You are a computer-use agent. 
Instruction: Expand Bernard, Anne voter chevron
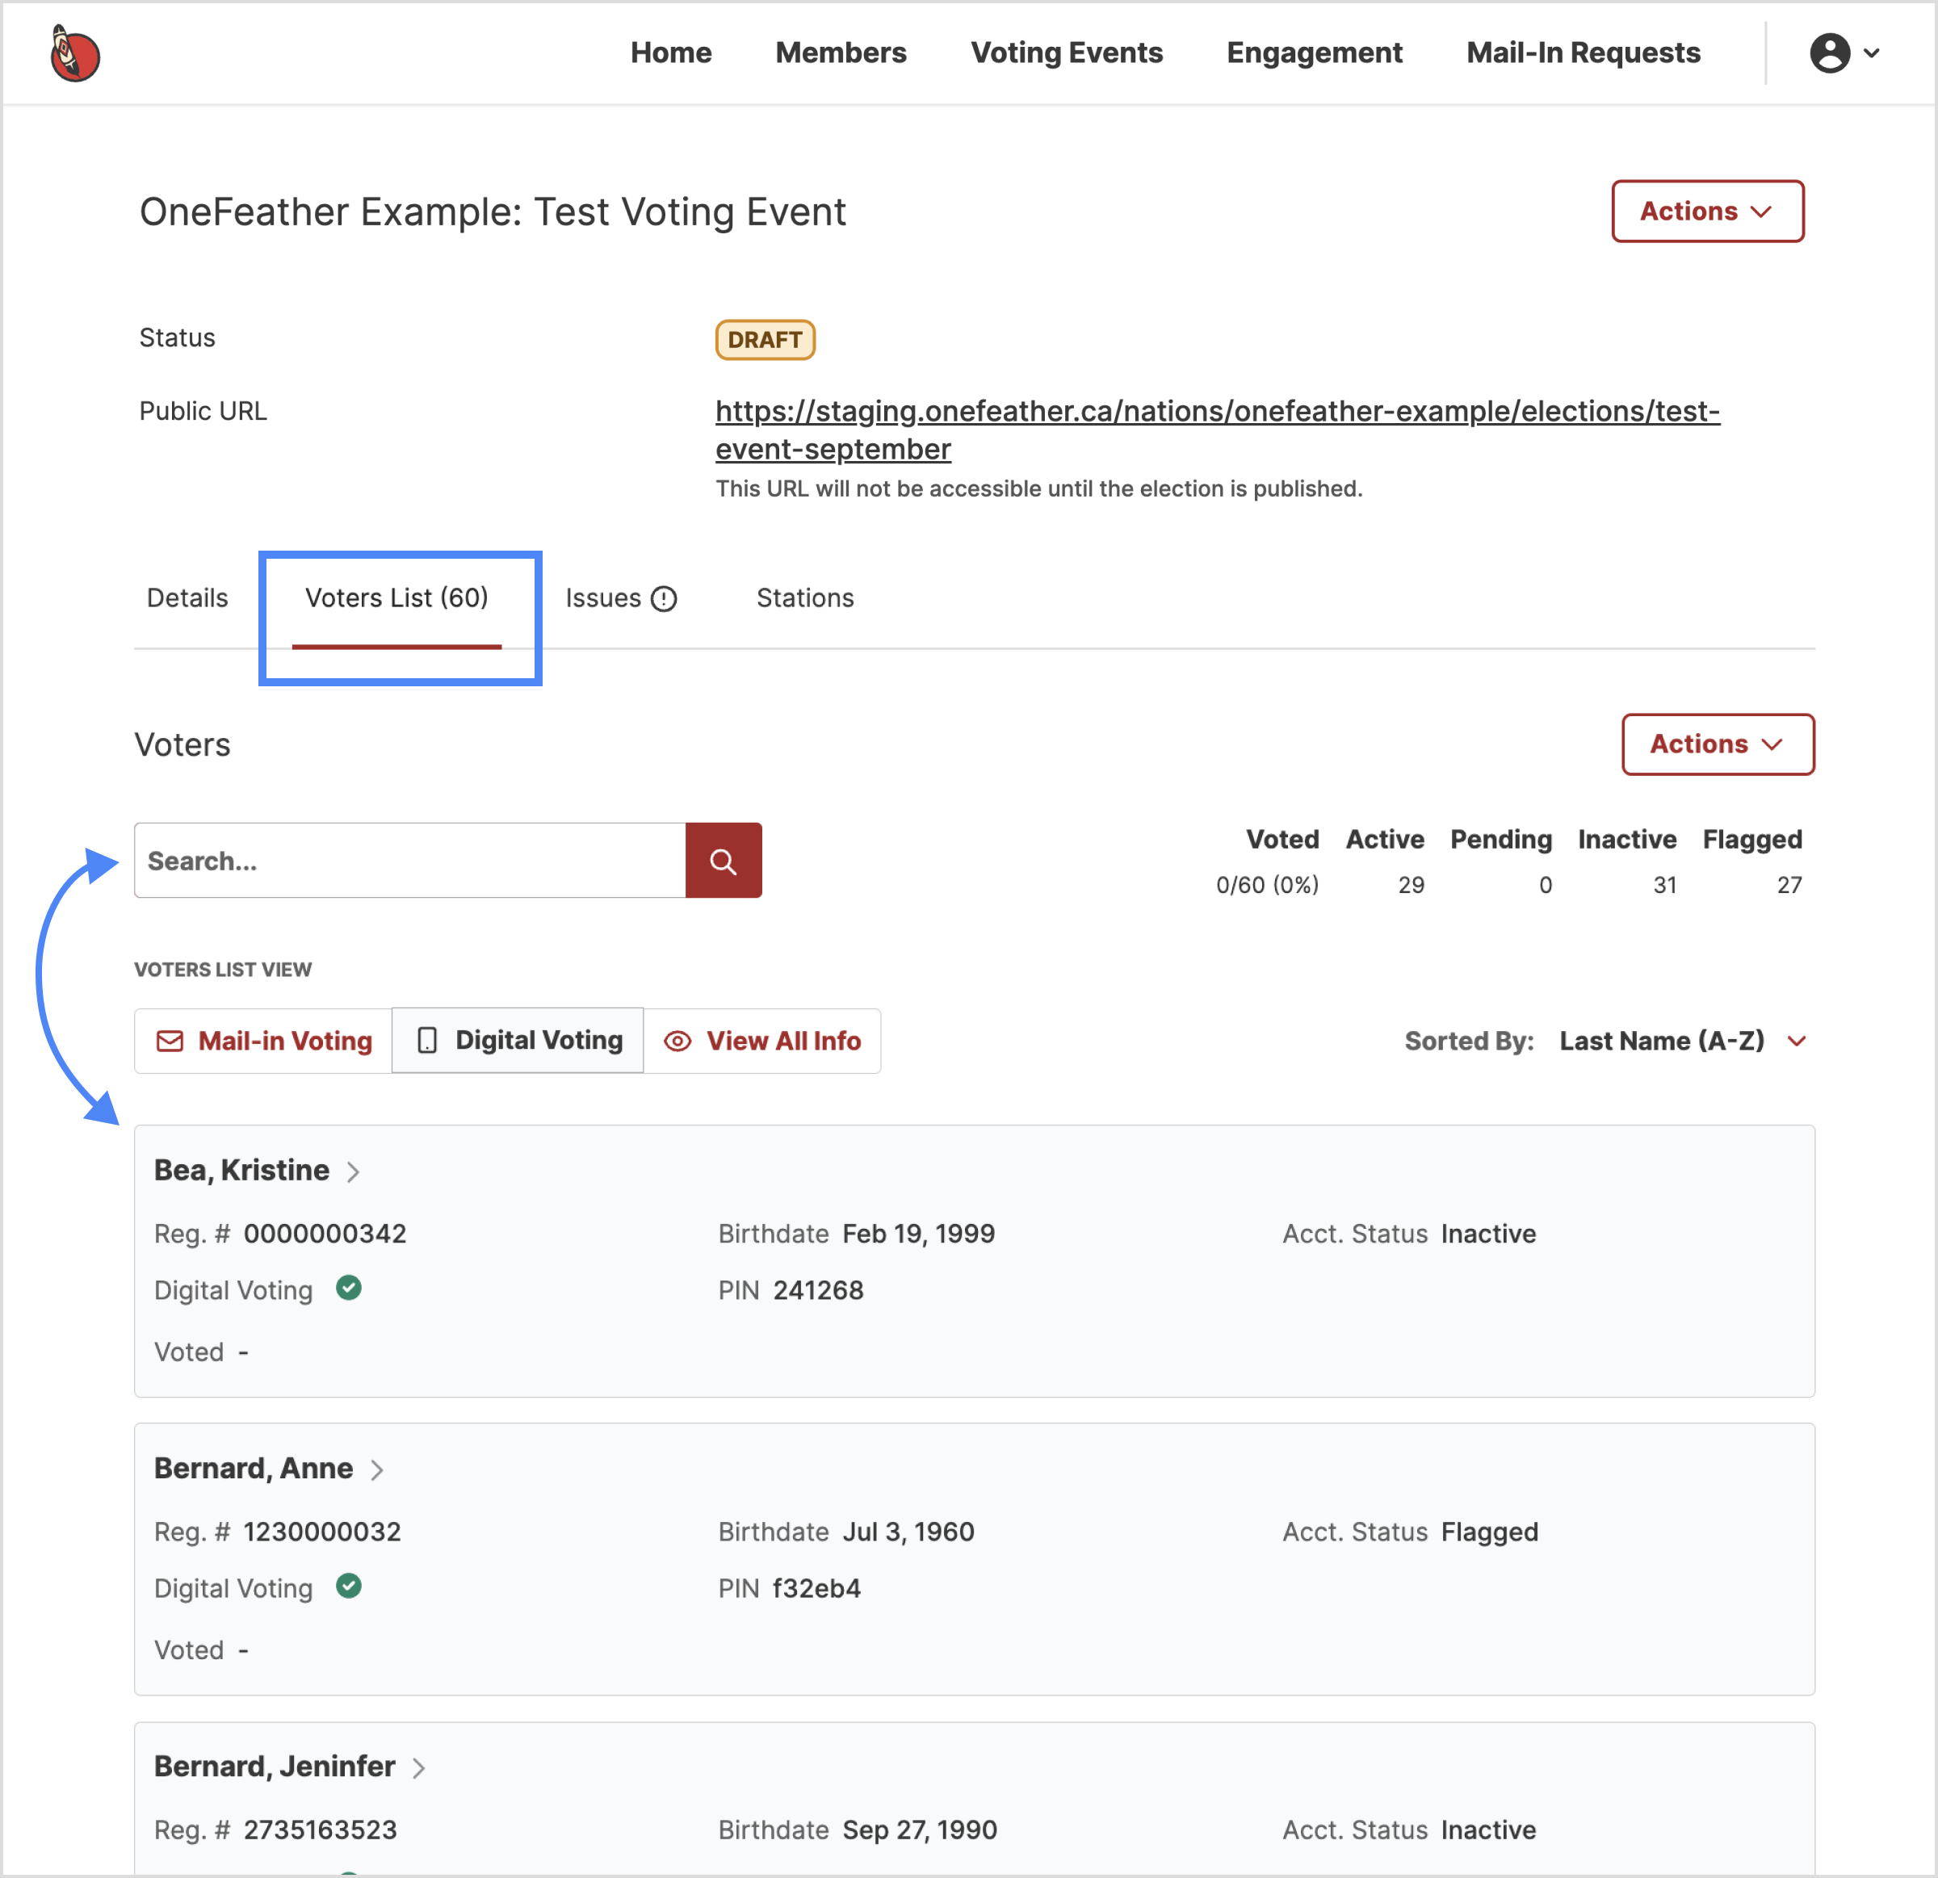click(377, 1471)
